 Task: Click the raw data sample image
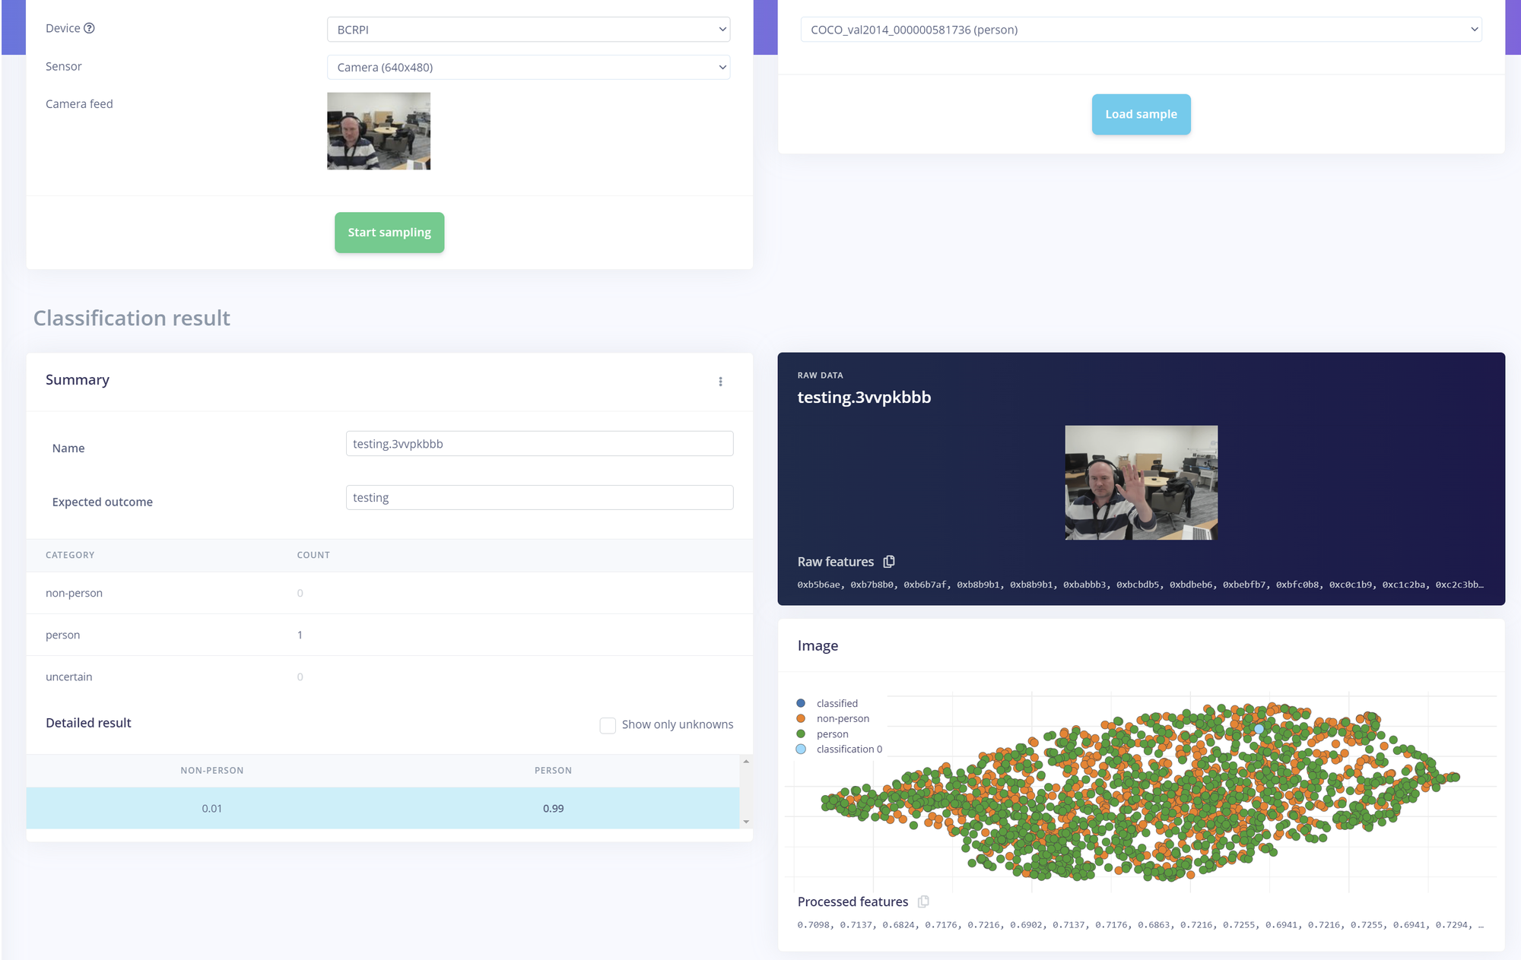coord(1141,483)
